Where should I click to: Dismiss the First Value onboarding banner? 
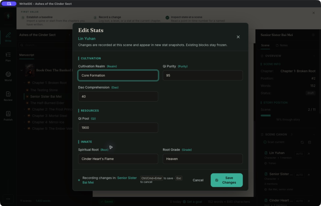click(314, 13)
